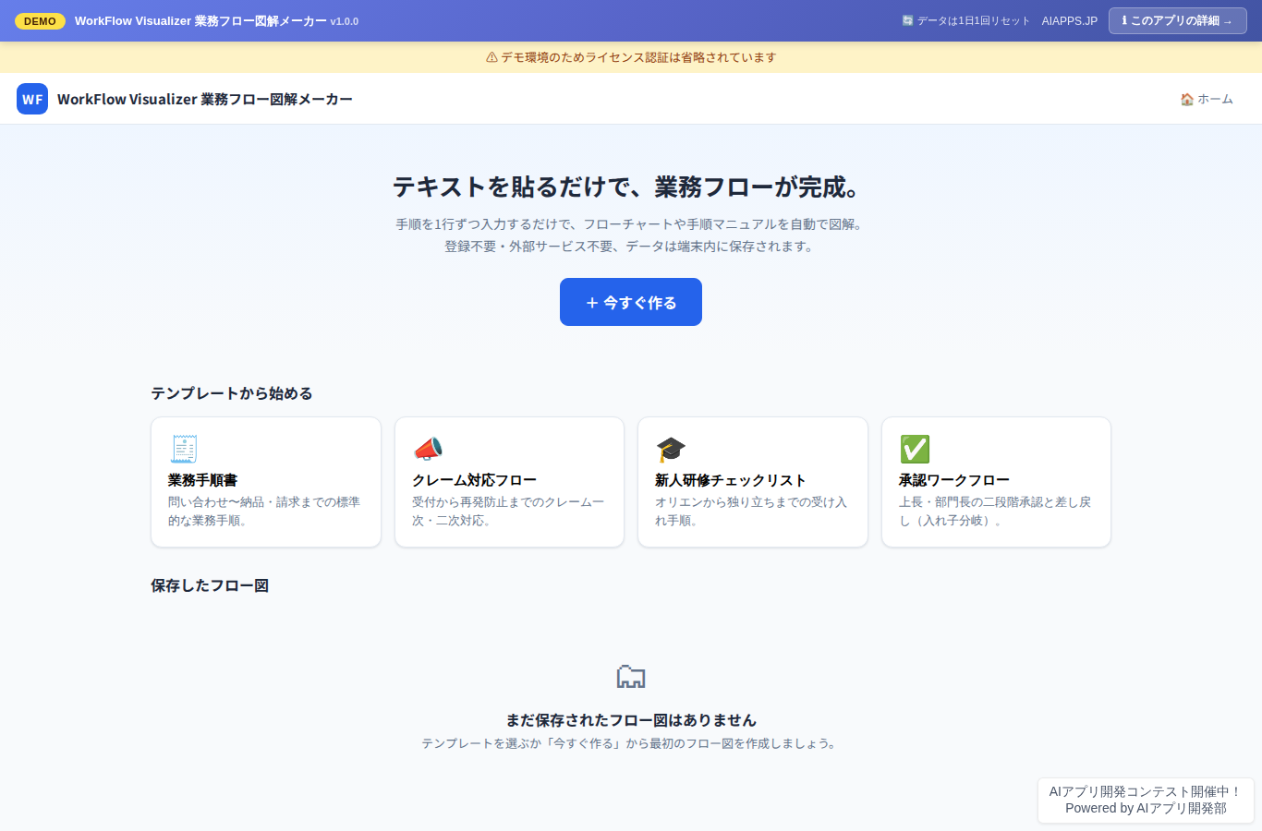
Task: Click the blue WF logo icon
Action: click(x=32, y=99)
